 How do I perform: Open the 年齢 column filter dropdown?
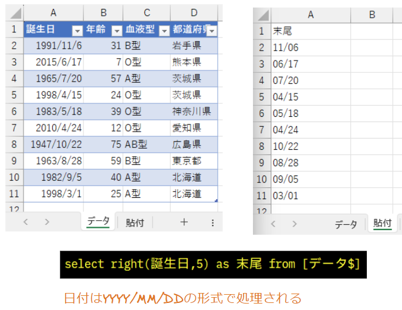117,31
